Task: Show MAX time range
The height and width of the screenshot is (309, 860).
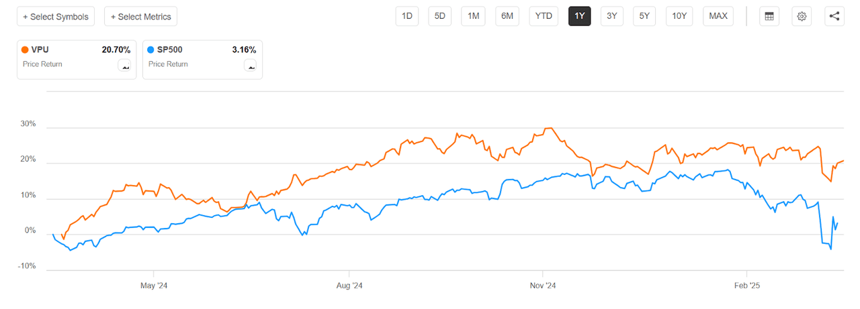Action: click(x=718, y=16)
